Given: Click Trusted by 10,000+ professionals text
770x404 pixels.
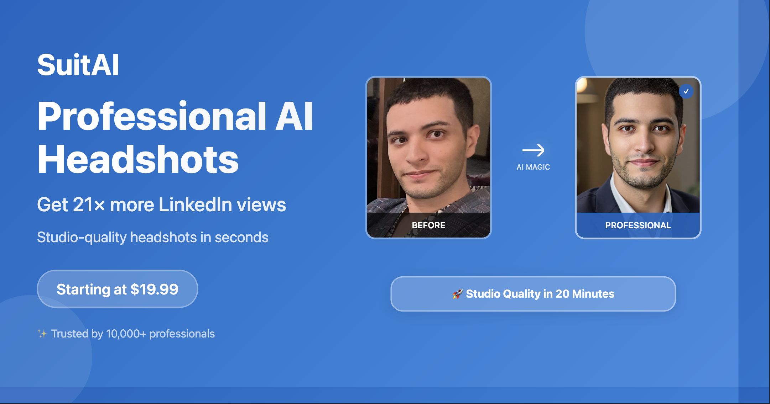Looking at the screenshot, I should pos(133,334).
